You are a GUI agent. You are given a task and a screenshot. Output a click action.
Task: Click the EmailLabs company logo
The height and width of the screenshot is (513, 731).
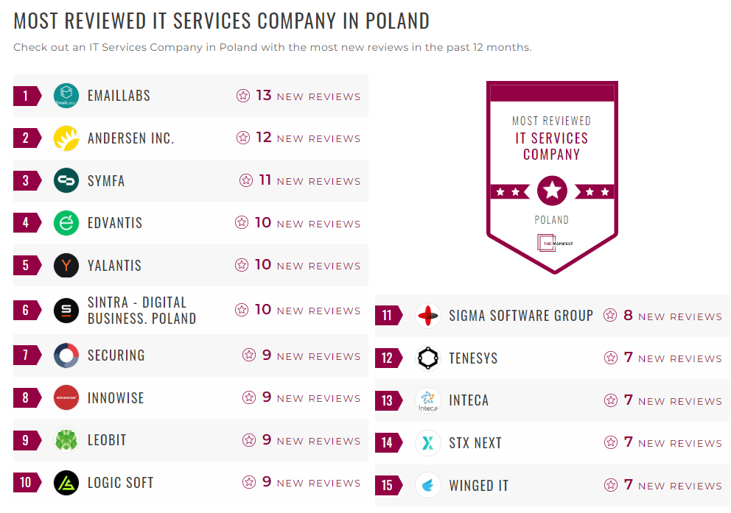tap(66, 95)
